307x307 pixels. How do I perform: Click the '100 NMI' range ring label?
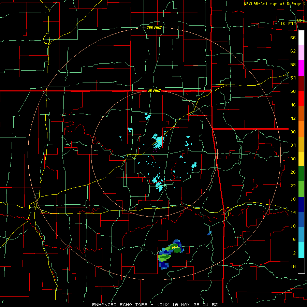[154, 27]
